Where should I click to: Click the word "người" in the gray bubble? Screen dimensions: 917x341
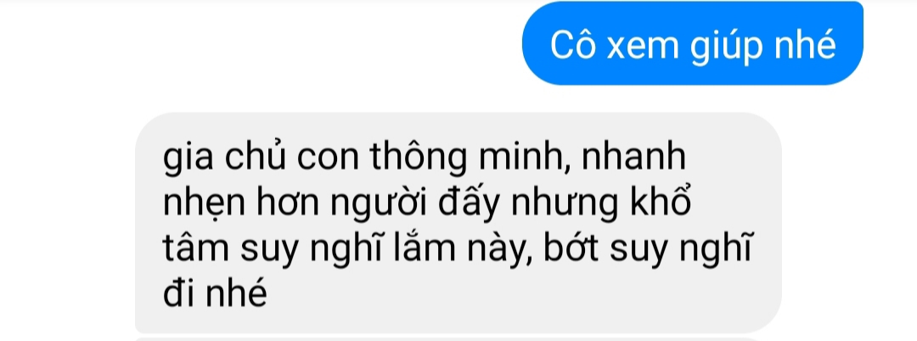point(379,205)
